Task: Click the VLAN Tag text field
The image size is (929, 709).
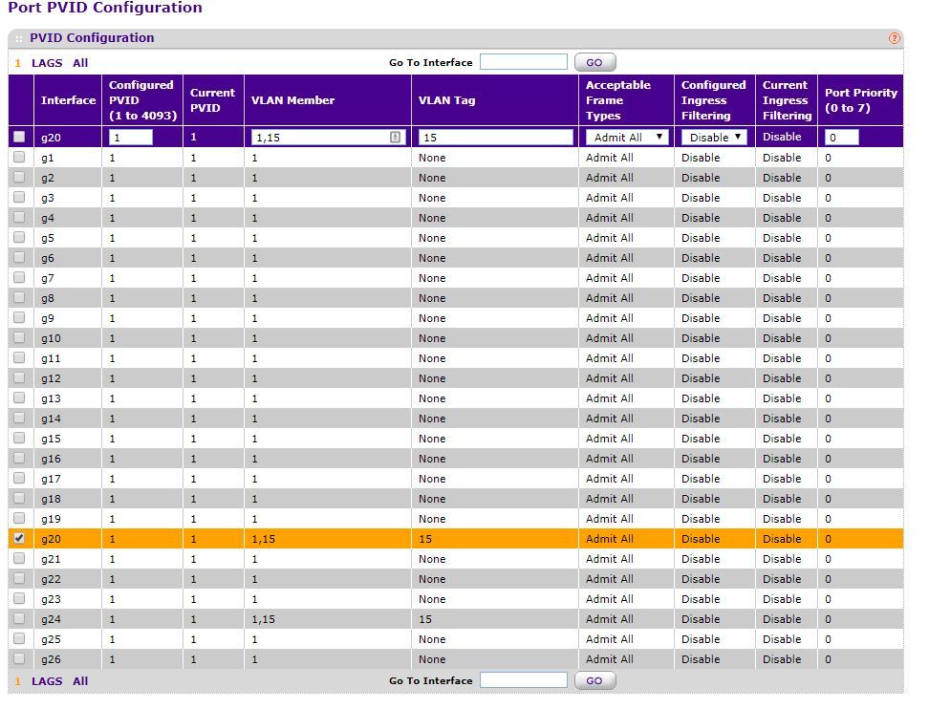Action: [496, 138]
